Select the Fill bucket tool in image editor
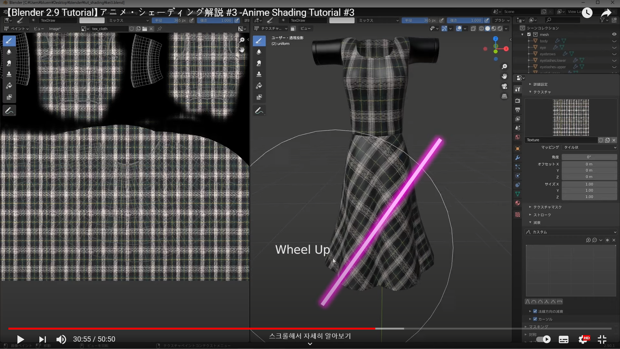Screen dimensions: 620x349 (x=9, y=86)
